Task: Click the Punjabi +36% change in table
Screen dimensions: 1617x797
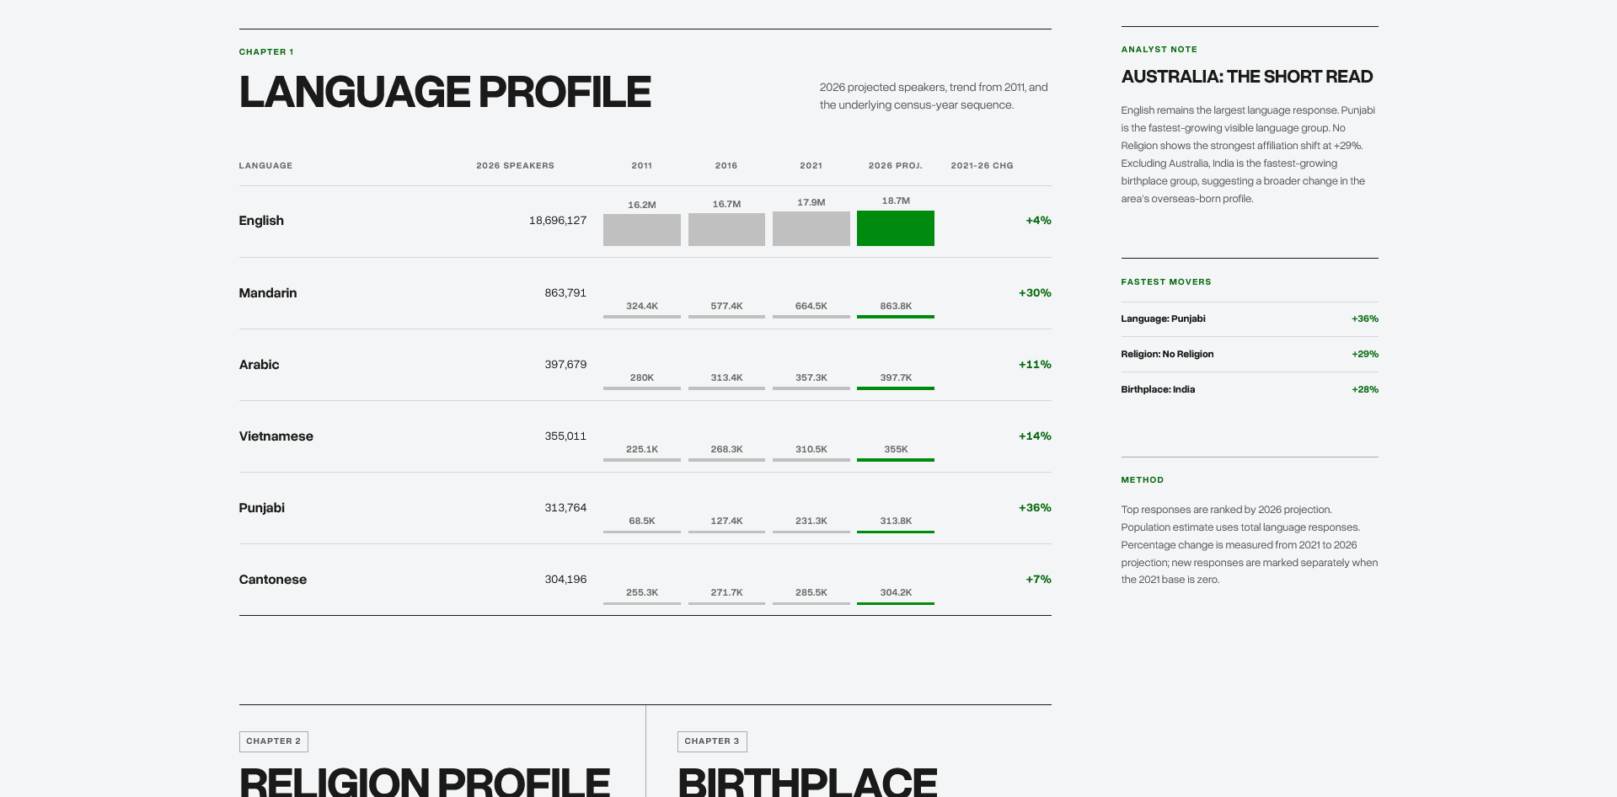Action: [x=1035, y=508]
